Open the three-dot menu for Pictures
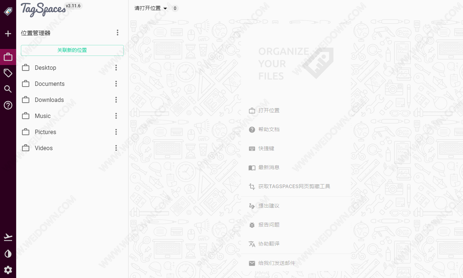This screenshot has height=278, width=463. point(116,132)
